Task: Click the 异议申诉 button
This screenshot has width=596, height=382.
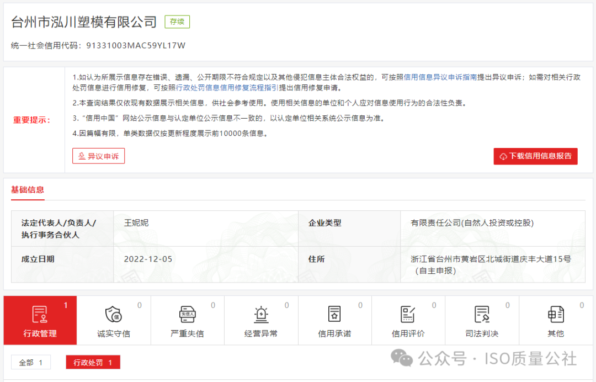Action: (x=98, y=156)
